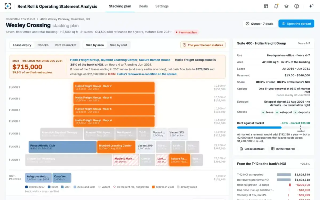Click Sakura Ramen House link in summary
Viewport: 320px width, 200px height.
[x=155, y=60]
